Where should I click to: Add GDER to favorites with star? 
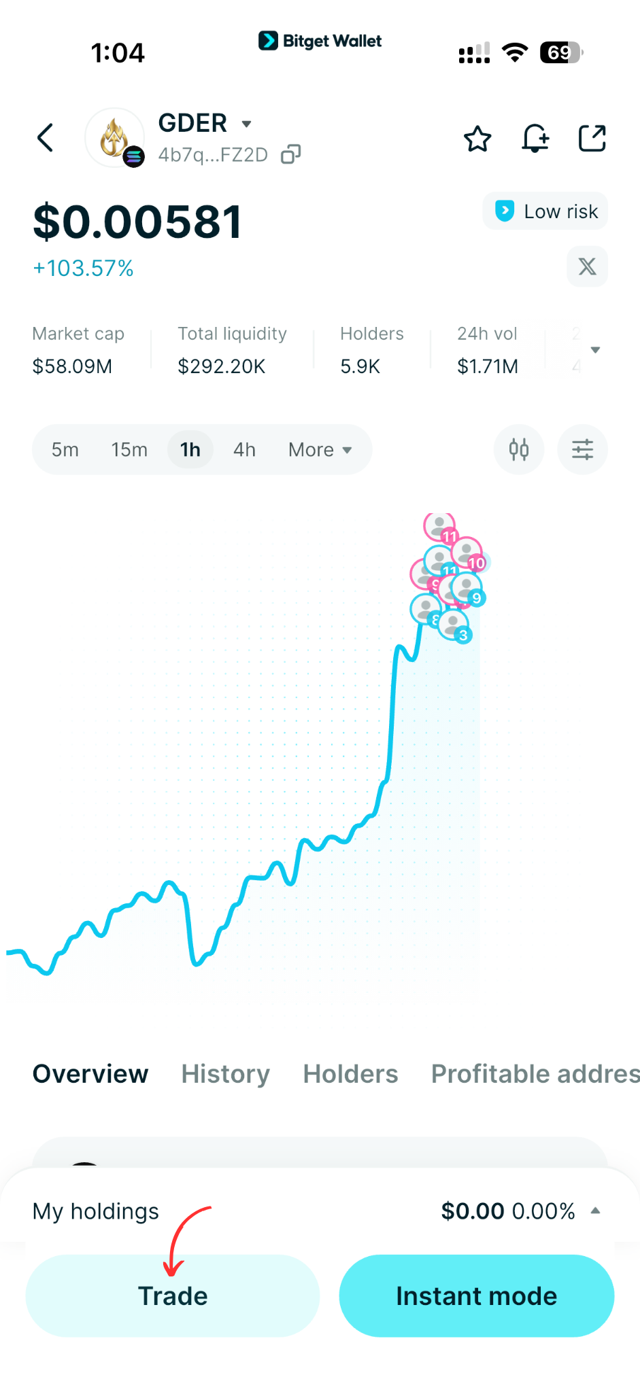tap(477, 139)
